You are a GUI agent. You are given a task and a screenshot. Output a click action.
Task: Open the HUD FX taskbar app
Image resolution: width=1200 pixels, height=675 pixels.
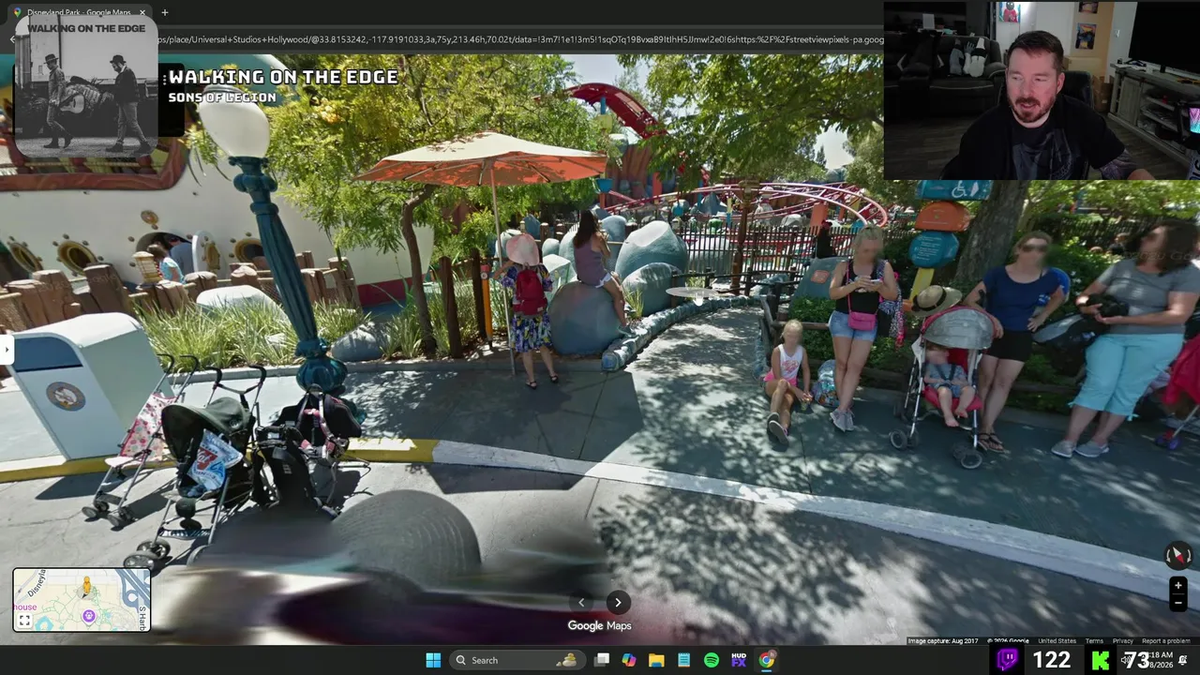click(739, 660)
